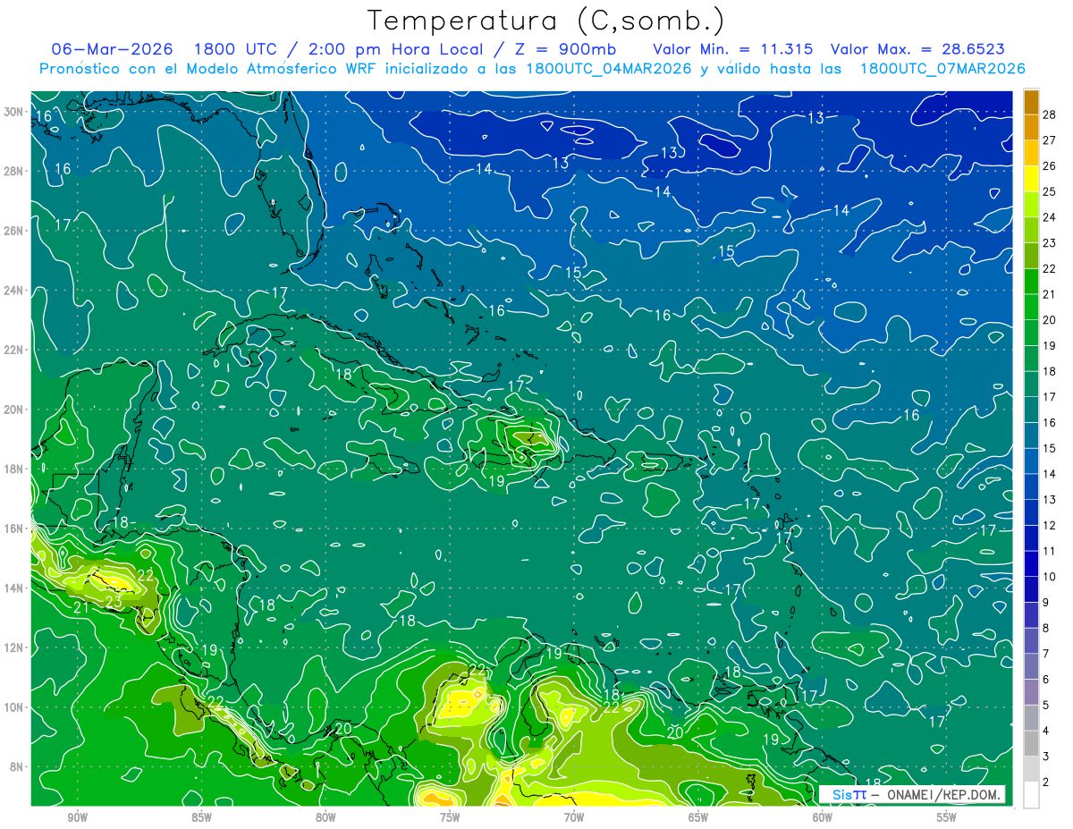This screenshot has width=1073, height=829.
Task: Click the "70W" longitude axis label
Action: pyautogui.click(x=574, y=818)
